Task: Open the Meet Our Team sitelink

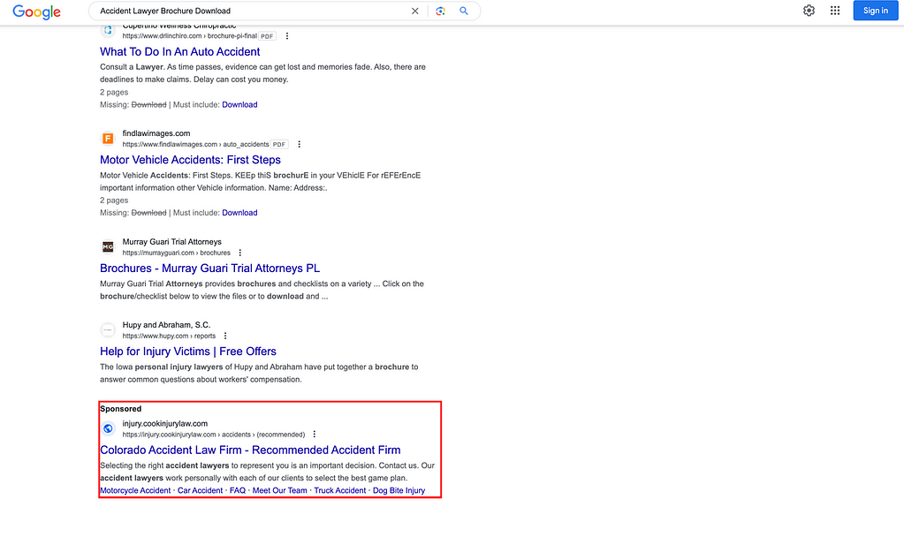Action: [x=279, y=490]
